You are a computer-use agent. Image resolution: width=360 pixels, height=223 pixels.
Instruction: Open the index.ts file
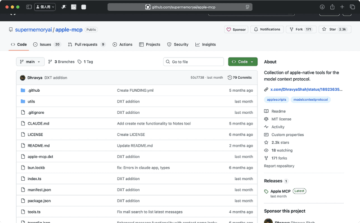tap(35, 178)
